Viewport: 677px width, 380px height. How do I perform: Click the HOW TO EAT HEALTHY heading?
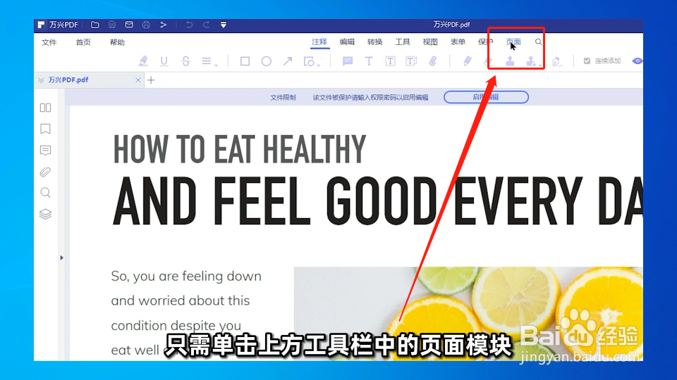coord(240,149)
